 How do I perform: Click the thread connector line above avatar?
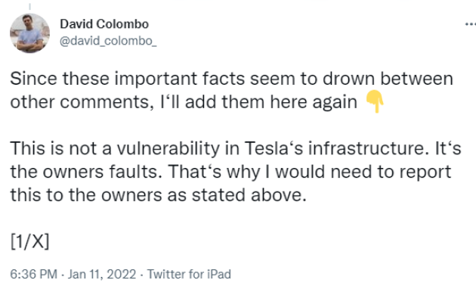click(29, 6)
